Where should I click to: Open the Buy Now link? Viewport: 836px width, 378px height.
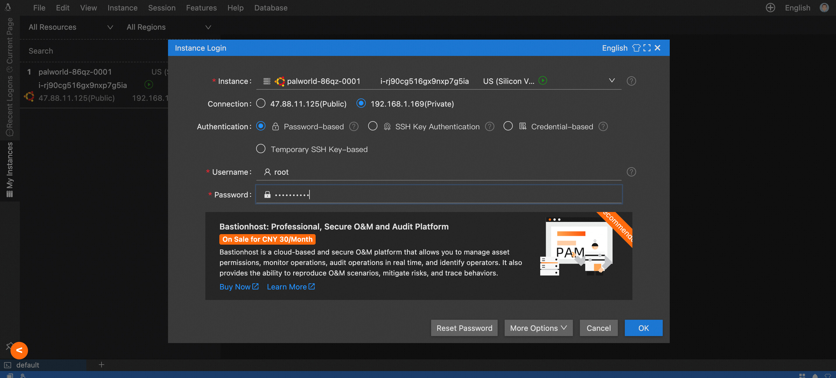[239, 287]
